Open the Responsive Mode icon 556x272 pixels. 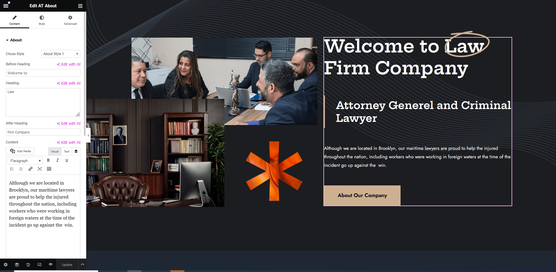point(39,265)
